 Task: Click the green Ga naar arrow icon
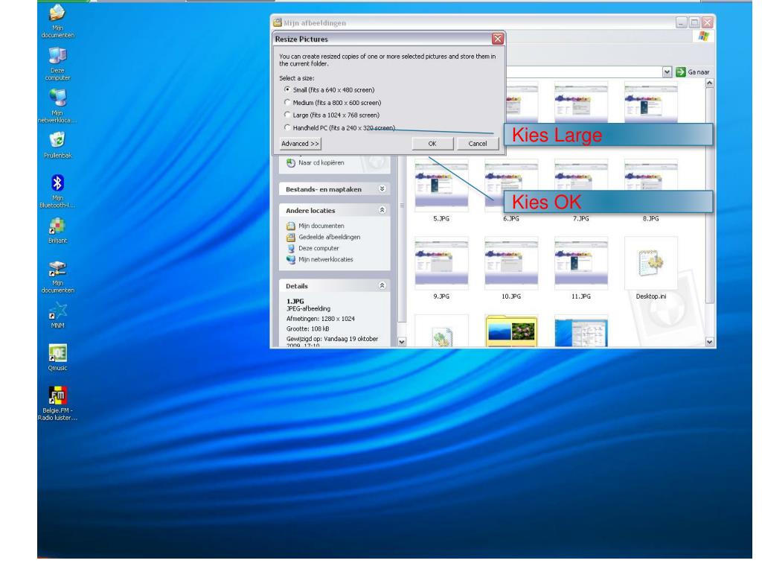pos(680,72)
